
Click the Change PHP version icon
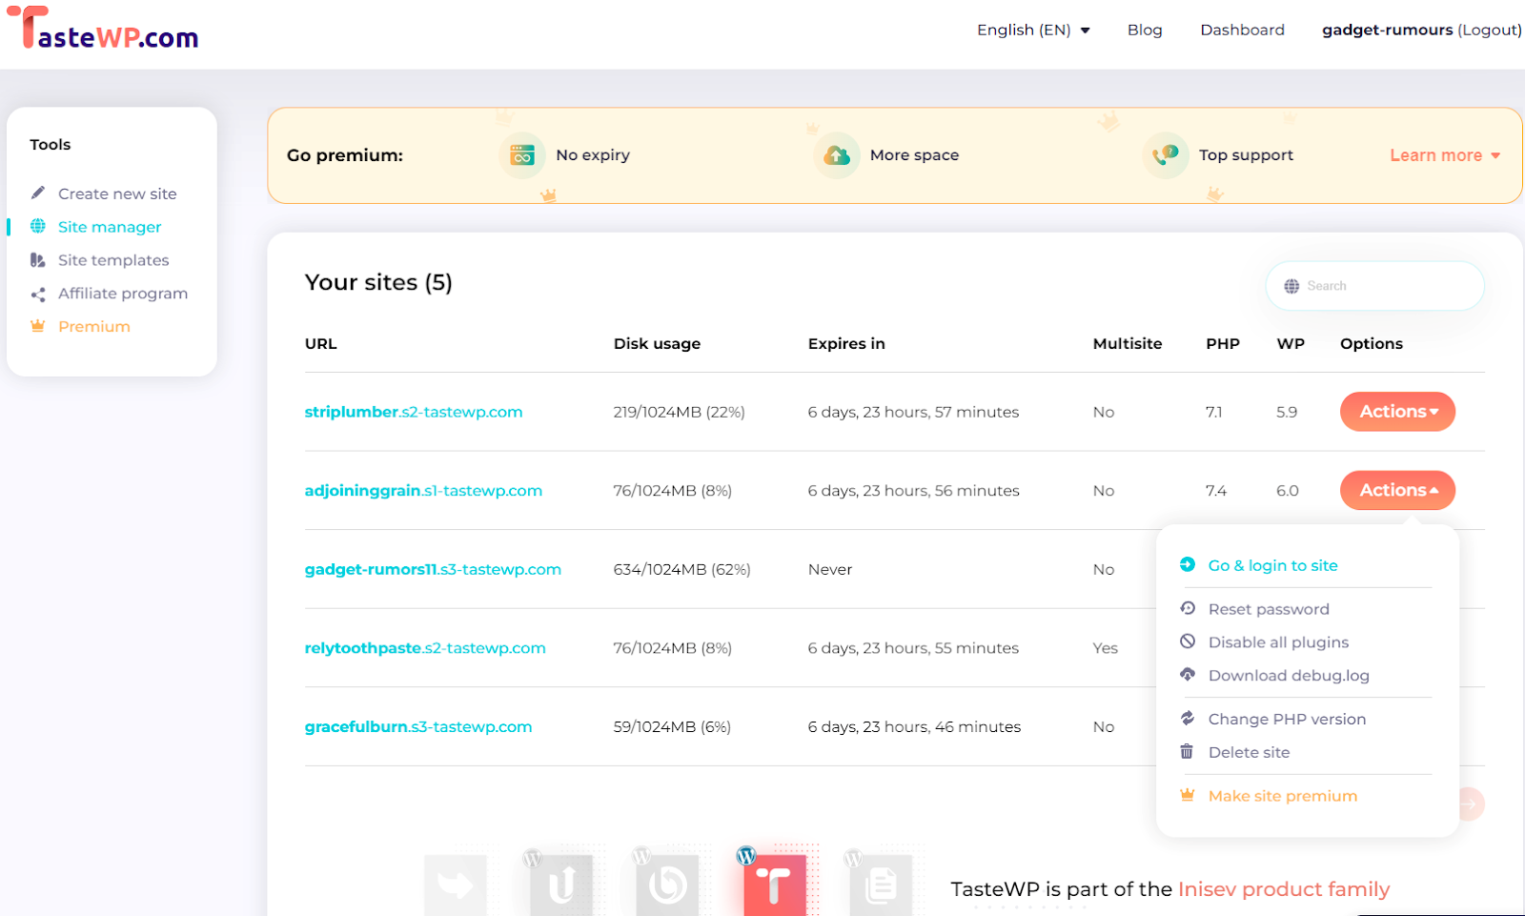point(1188,718)
